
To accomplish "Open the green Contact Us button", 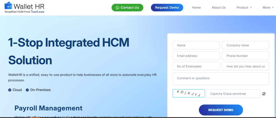I will 127,8.
